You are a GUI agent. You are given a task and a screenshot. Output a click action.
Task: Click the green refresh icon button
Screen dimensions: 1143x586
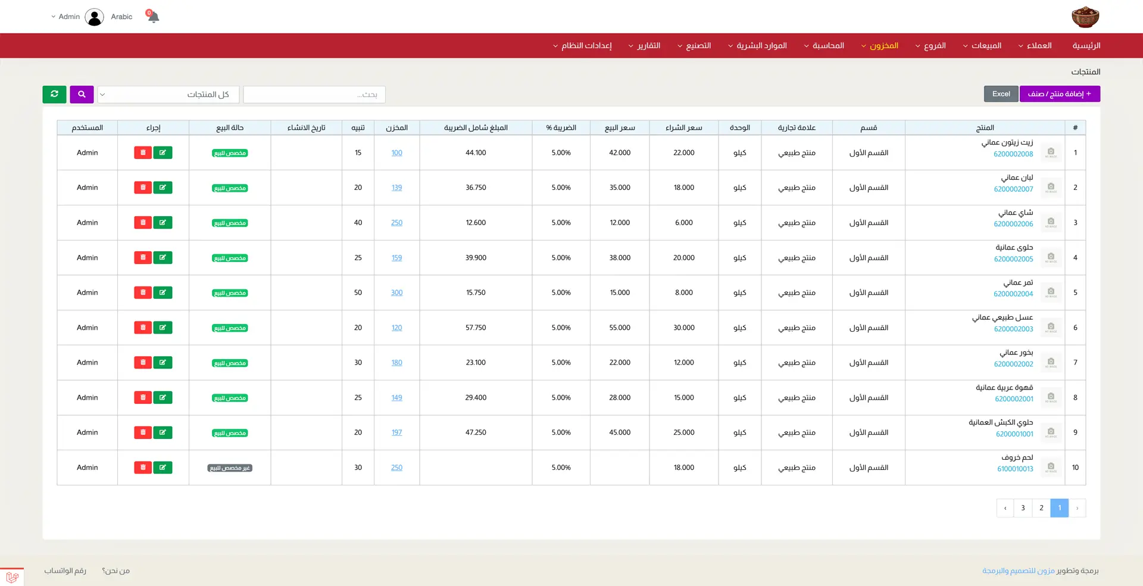coord(54,94)
